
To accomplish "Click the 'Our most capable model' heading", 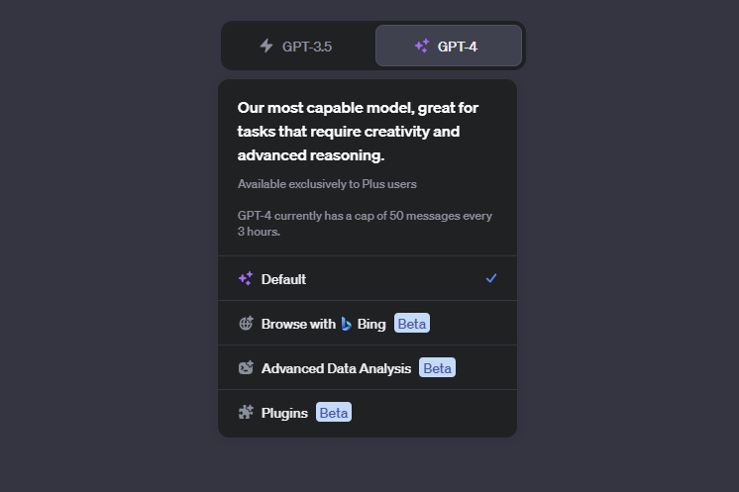I will tap(359, 132).
